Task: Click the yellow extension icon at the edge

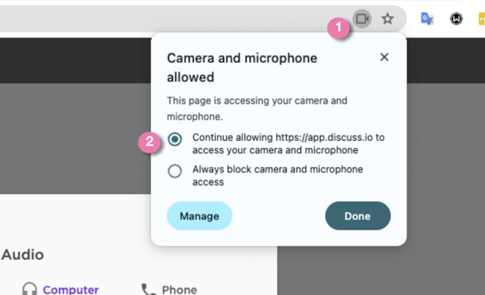Action: (x=482, y=19)
